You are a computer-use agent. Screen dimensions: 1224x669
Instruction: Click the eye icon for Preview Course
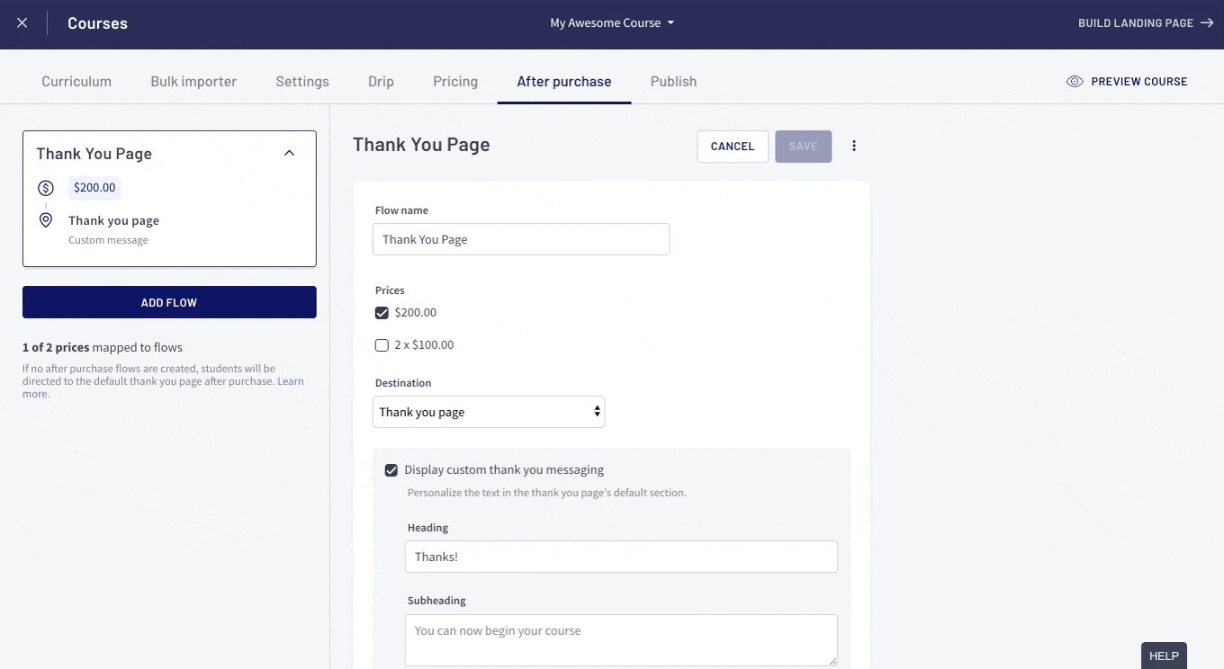(x=1074, y=82)
